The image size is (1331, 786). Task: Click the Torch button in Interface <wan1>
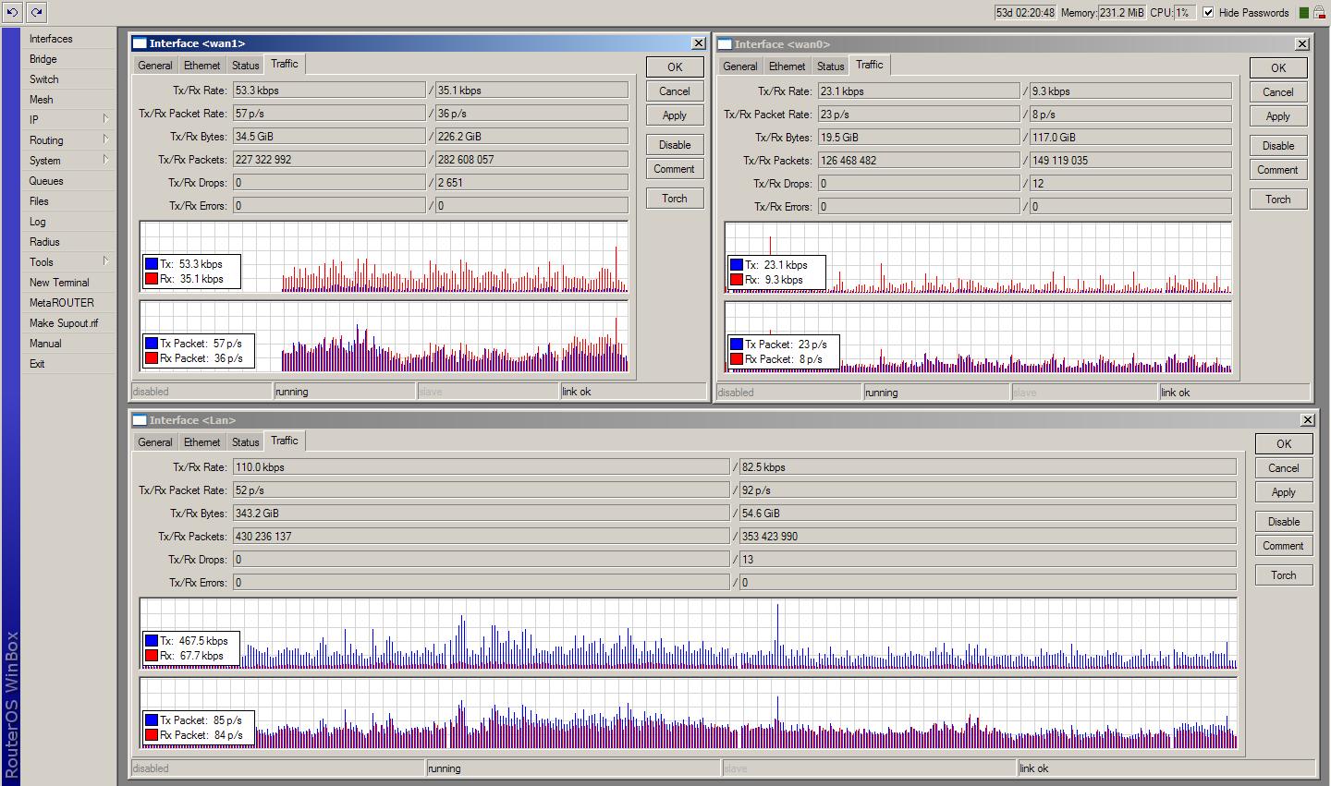pyautogui.click(x=674, y=198)
